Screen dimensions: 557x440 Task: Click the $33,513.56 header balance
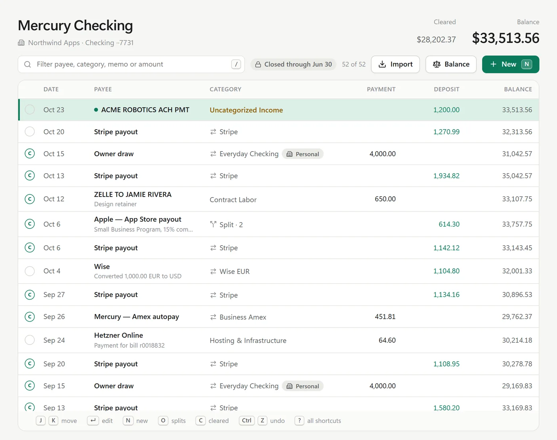[x=506, y=38]
